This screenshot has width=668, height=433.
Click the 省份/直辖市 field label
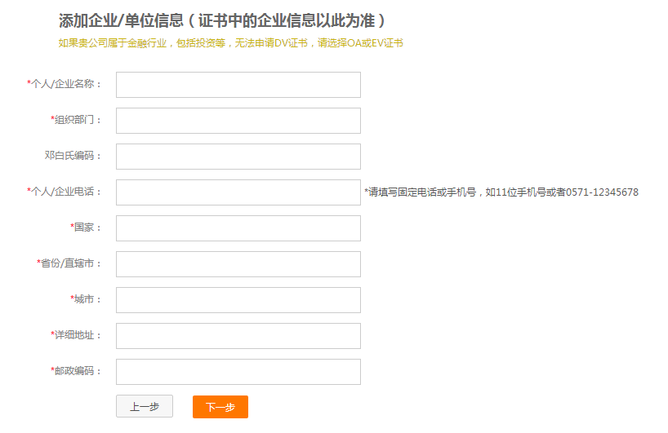pyautogui.click(x=69, y=263)
